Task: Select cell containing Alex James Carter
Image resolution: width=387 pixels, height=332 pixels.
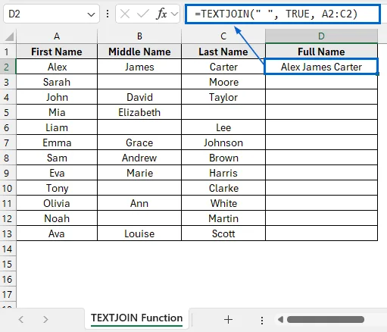Action: click(x=321, y=67)
